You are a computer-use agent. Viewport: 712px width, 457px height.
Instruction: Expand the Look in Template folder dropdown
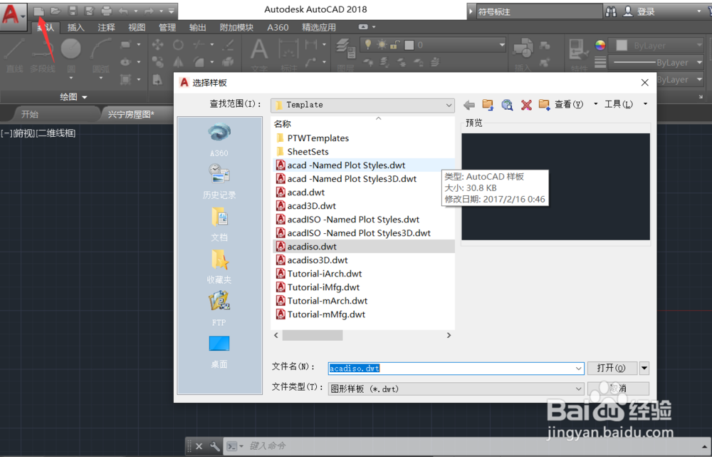449,105
